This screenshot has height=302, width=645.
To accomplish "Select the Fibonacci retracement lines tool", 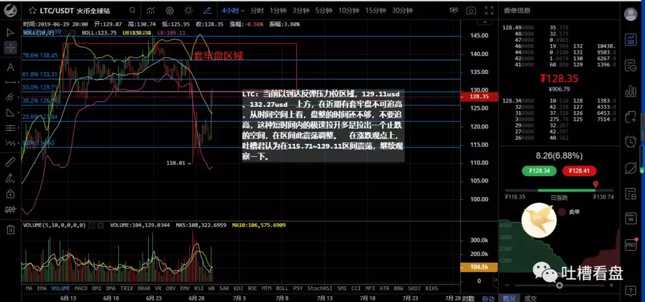I will (10, 128).
